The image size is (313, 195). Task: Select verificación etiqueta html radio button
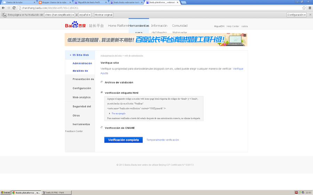click(102, 92)
